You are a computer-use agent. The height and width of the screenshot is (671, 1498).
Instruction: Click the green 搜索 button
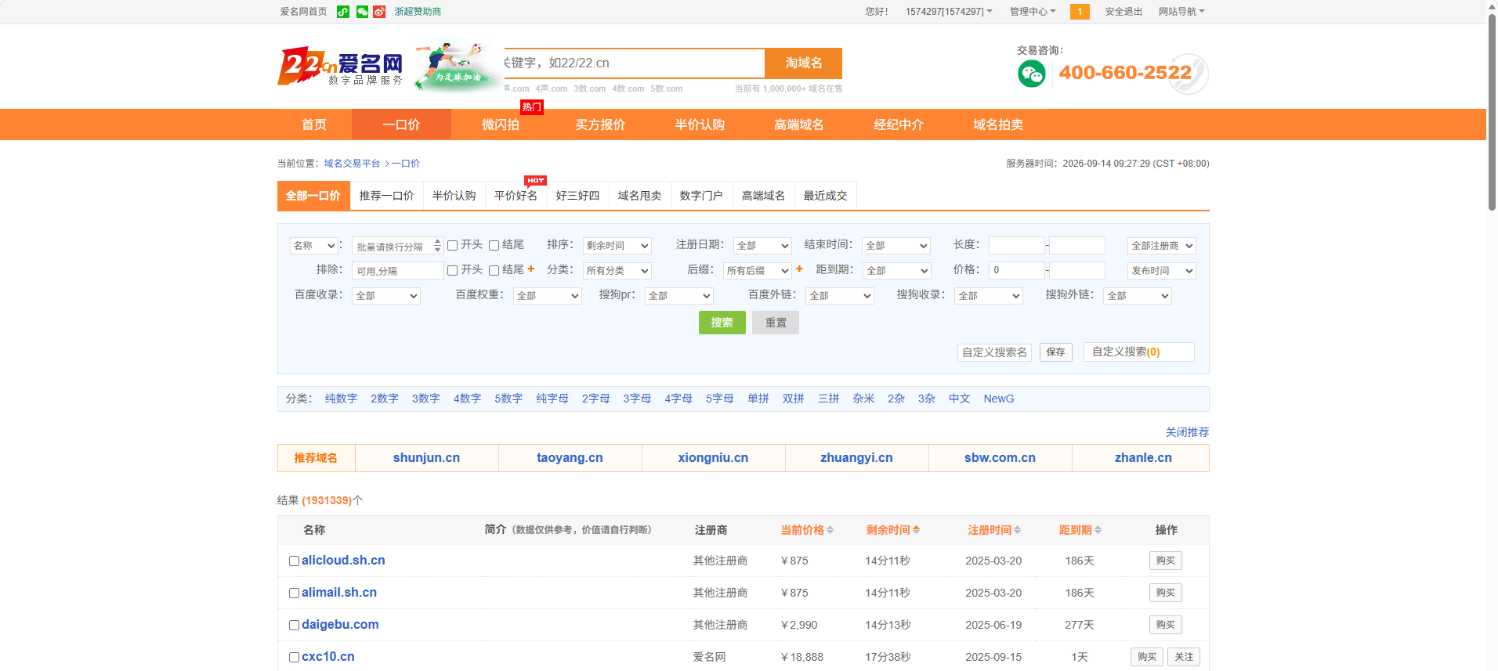pyautogui.click(x=722, y=323)
